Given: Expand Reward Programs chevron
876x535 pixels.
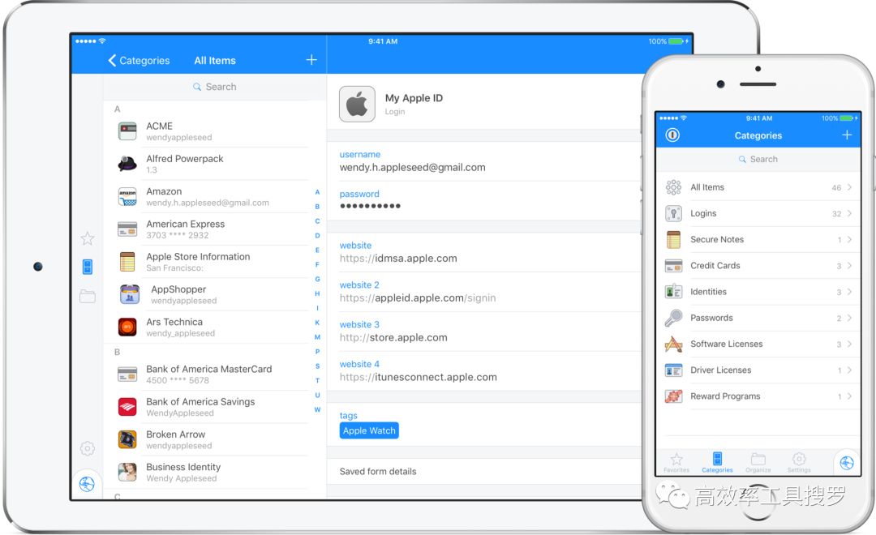Looking at the screenshot, I should point(849,396).
